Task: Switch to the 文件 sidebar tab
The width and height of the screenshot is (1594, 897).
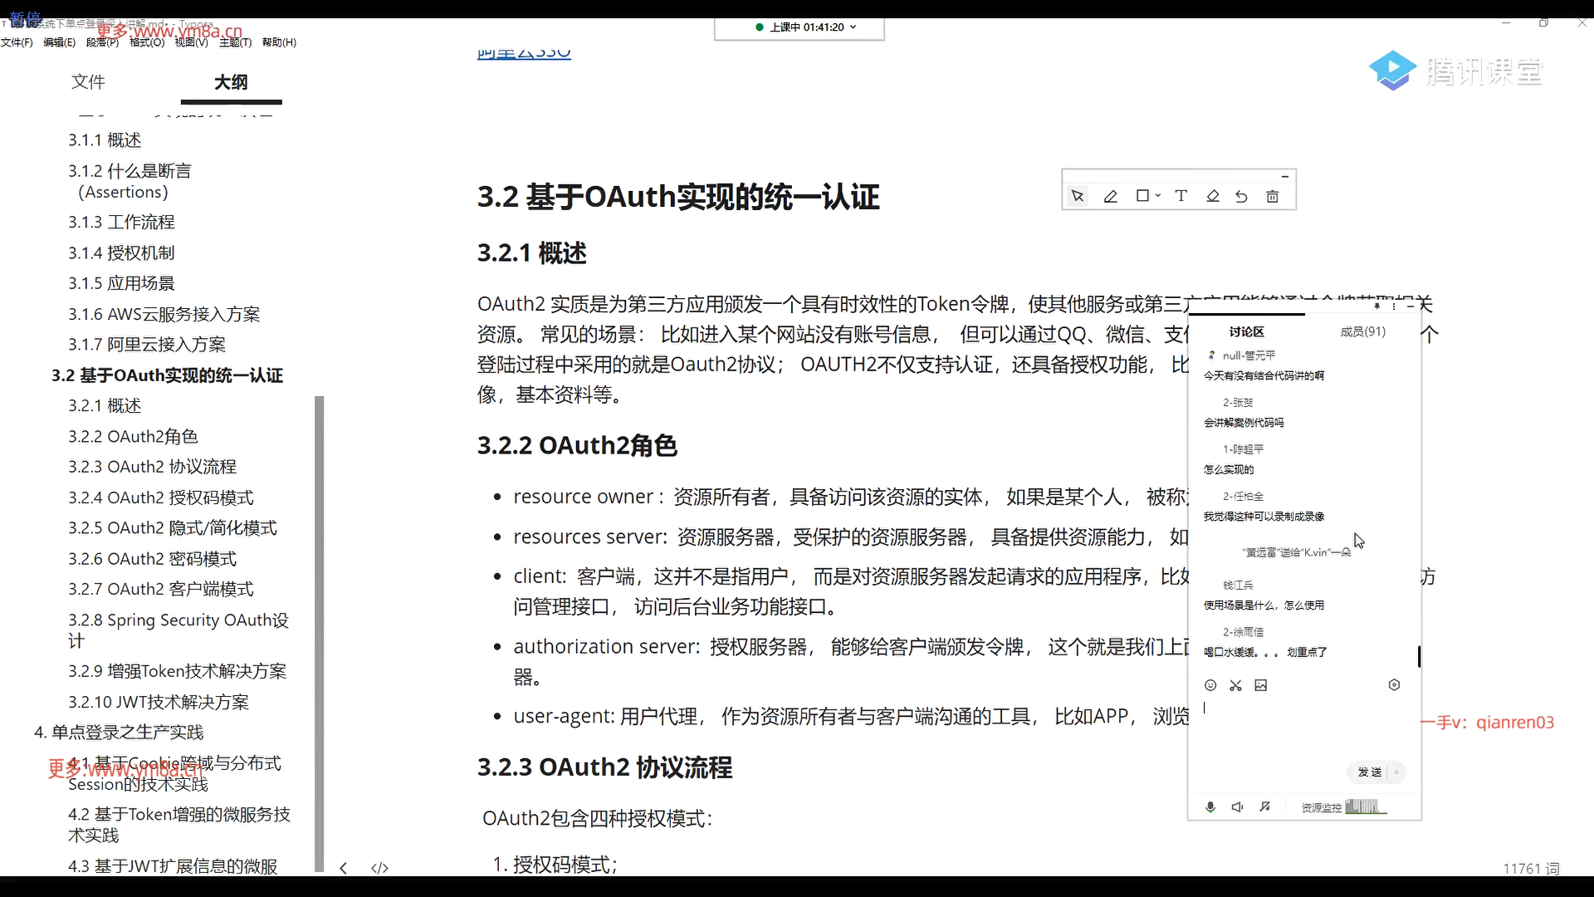Action: (88, 81)
